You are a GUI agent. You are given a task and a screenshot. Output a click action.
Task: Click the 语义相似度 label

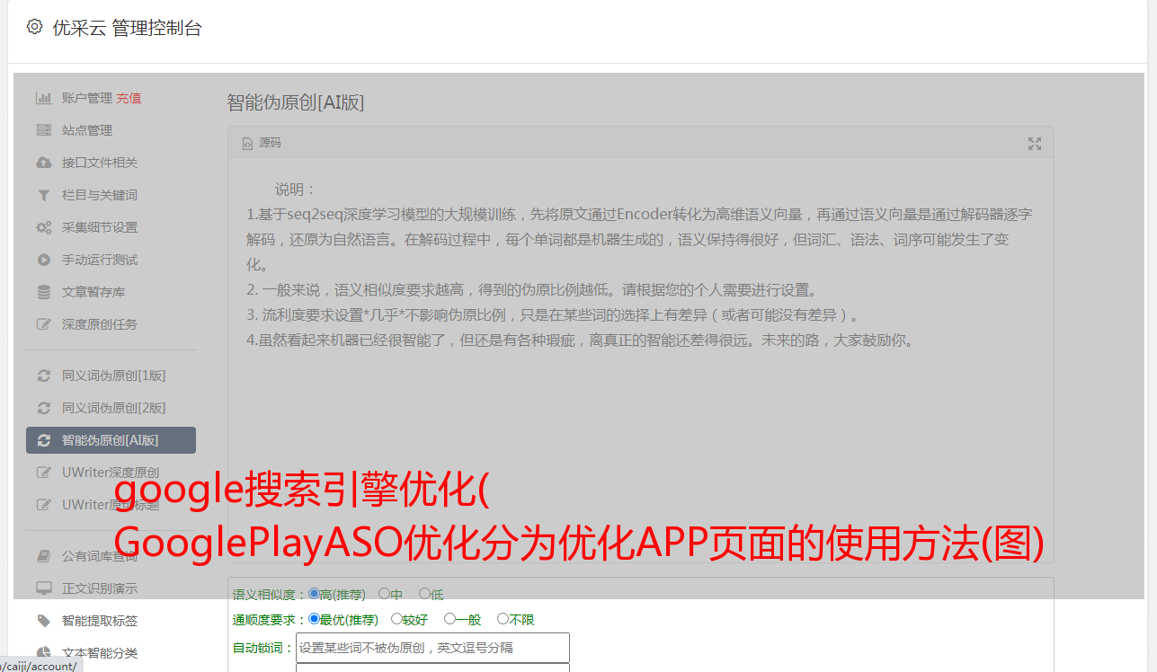[268, 595]
